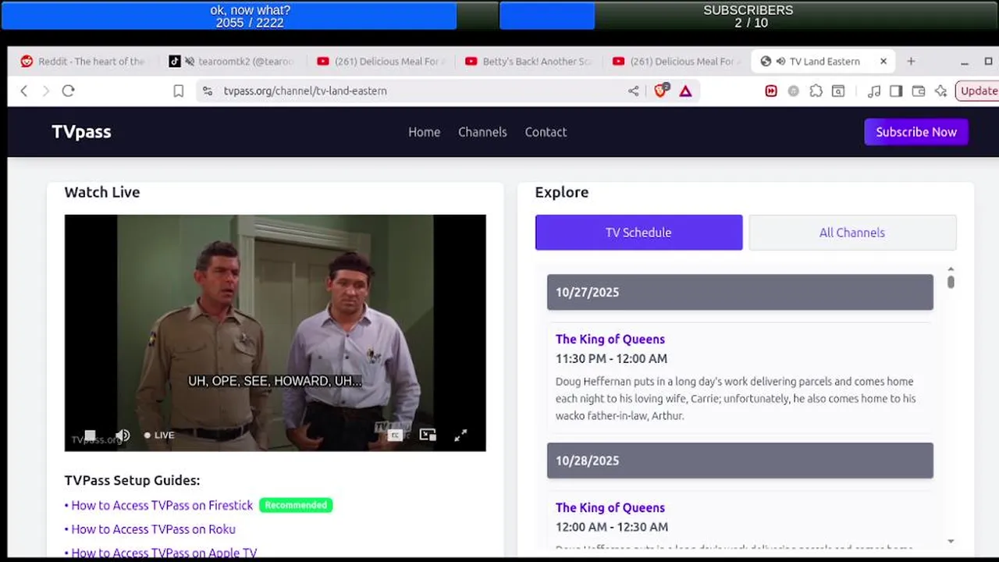
Task: Click the SUBSCRIBERS 2 / 10 goal bar
Action: 748,16
